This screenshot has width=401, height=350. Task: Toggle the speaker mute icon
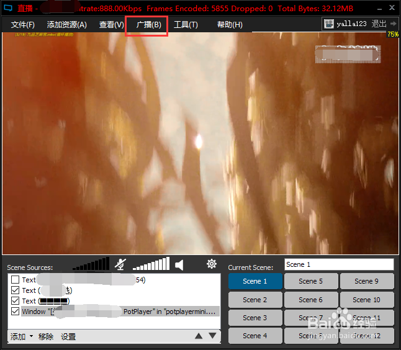click(x=179, y=265)
